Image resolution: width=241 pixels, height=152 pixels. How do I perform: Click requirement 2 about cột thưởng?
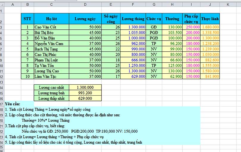point(62,115)
